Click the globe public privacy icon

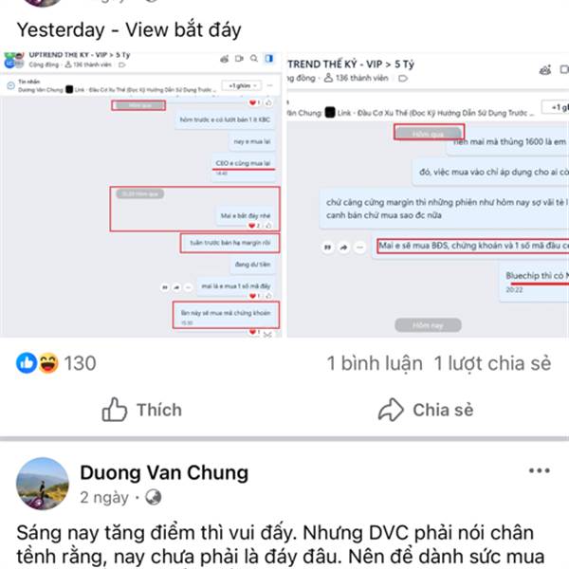pos(153,497)
